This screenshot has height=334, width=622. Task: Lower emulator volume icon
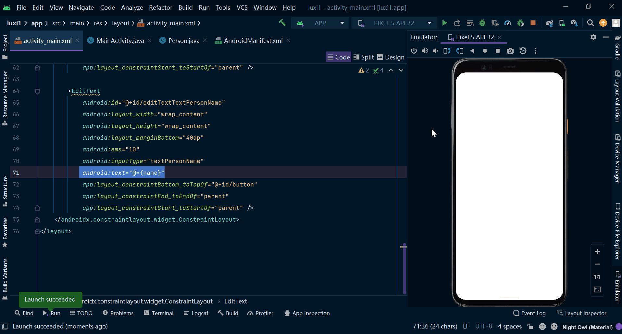[x=436, y=51]
